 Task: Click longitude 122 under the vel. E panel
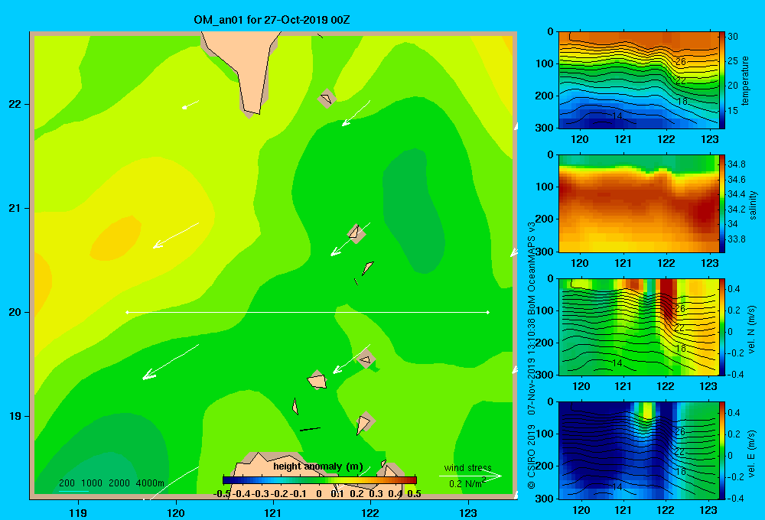pos(666,510)
